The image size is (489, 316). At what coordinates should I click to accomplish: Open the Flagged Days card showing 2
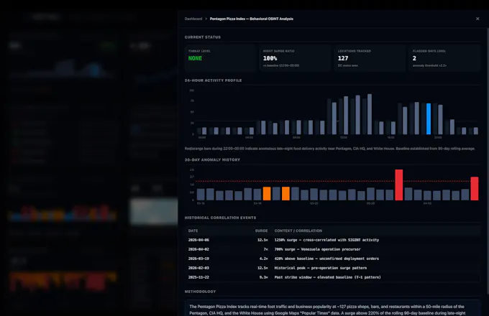444,58
